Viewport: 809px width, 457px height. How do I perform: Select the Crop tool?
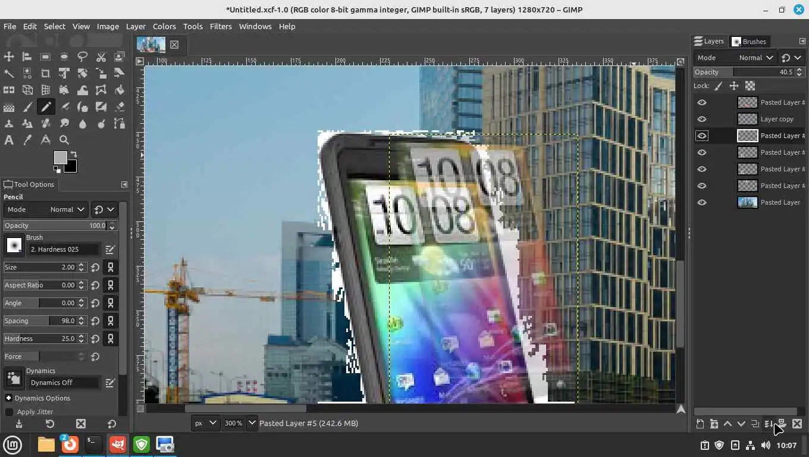point(45,73)
